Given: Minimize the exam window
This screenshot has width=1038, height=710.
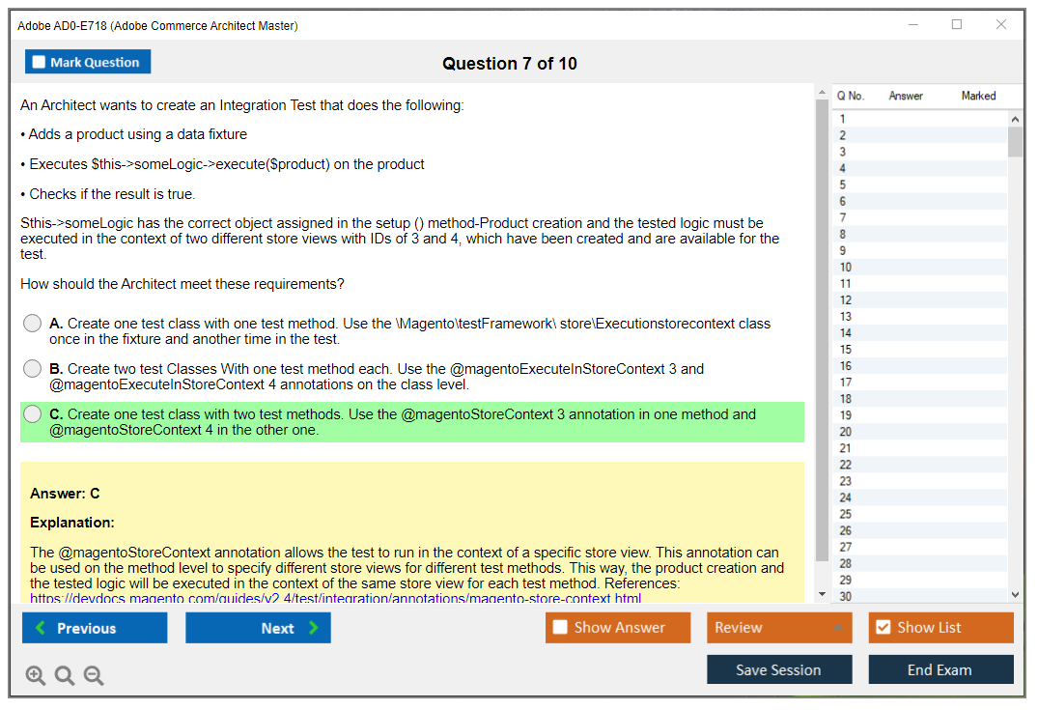Looking at the screenshot, I should pyautogui.click(x=912, y=25).
